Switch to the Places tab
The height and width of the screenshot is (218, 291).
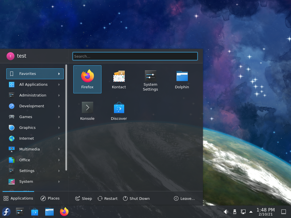[50, 198]
